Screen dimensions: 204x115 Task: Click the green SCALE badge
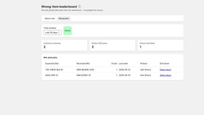68,31
